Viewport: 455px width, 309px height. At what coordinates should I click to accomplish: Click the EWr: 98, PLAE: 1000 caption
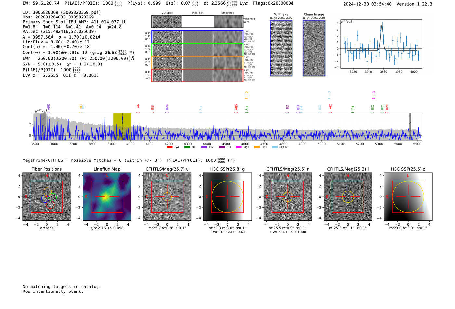coord(288,232)
